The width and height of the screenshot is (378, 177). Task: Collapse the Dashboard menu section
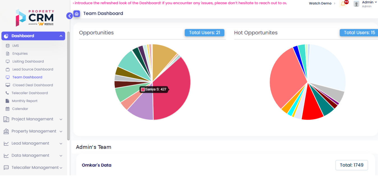61,36
